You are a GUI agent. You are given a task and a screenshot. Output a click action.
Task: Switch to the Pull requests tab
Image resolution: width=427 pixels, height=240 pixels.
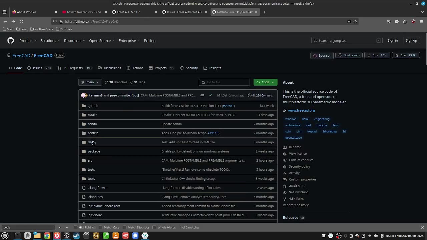point(75,68)
